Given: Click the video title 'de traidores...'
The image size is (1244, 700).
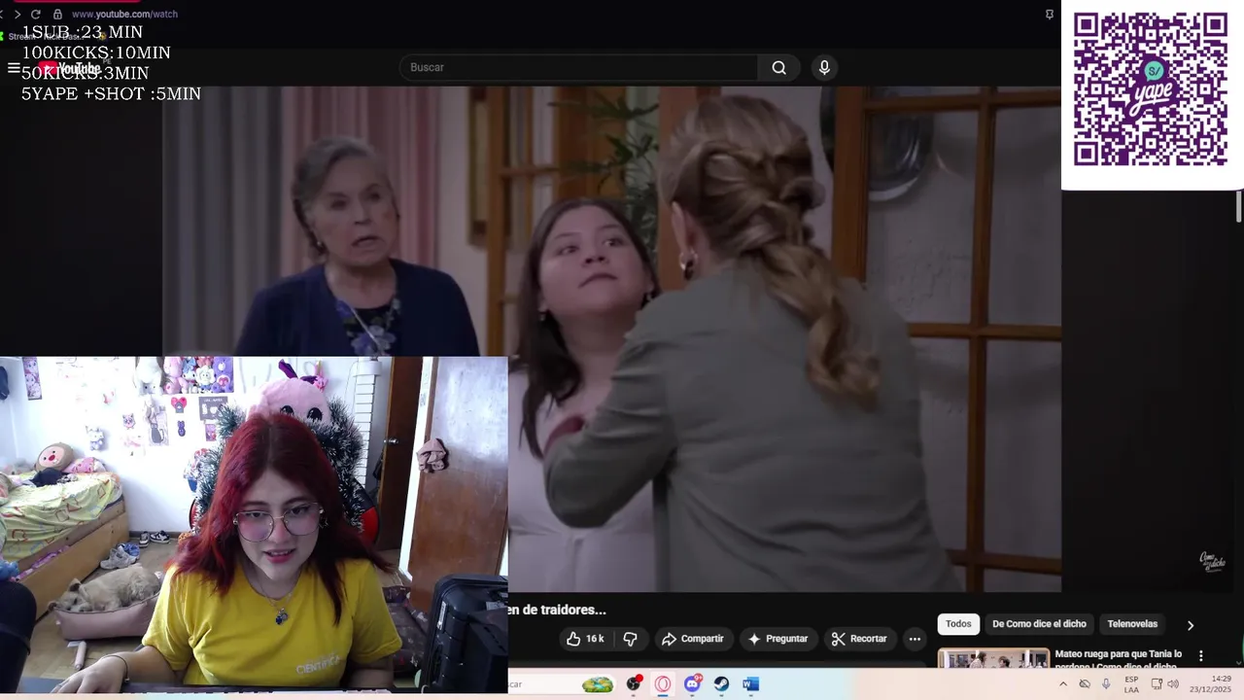Looking at the screenshot, I should point(558,610).
